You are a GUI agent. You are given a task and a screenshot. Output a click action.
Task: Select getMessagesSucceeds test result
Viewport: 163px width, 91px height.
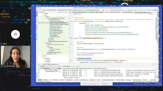(x=52, y=71)
